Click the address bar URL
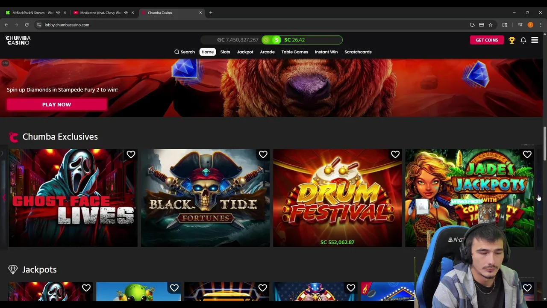This screenshot has height=308, width=547. (x=67, y=25)
